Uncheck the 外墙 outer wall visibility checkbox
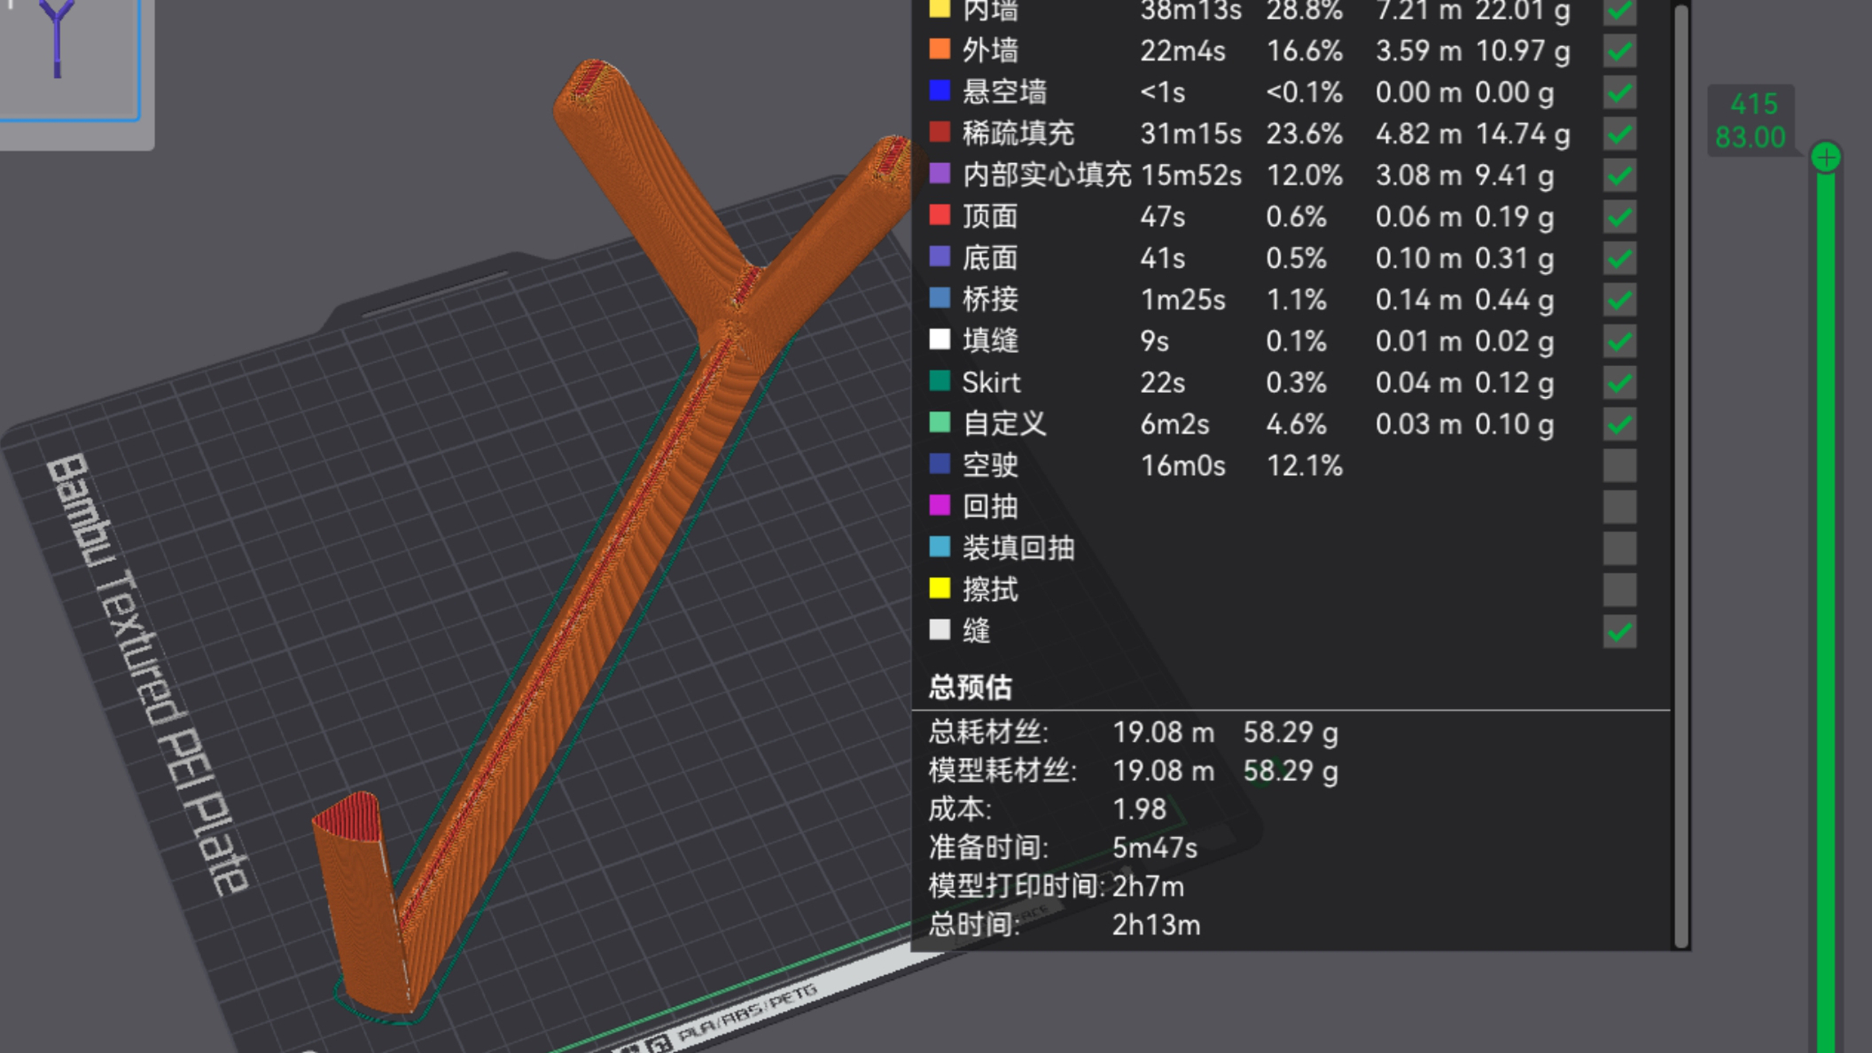The image size is (1872, 1053). tap(1619, 51)
